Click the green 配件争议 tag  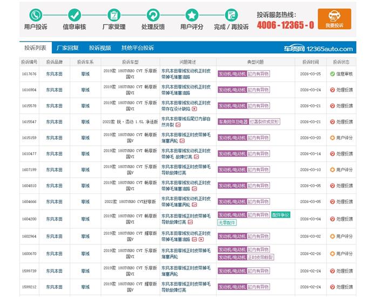click(x=280, y=215)
